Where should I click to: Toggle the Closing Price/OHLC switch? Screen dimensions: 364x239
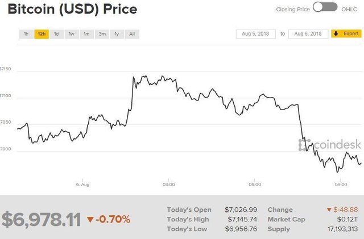click(325, 8)
